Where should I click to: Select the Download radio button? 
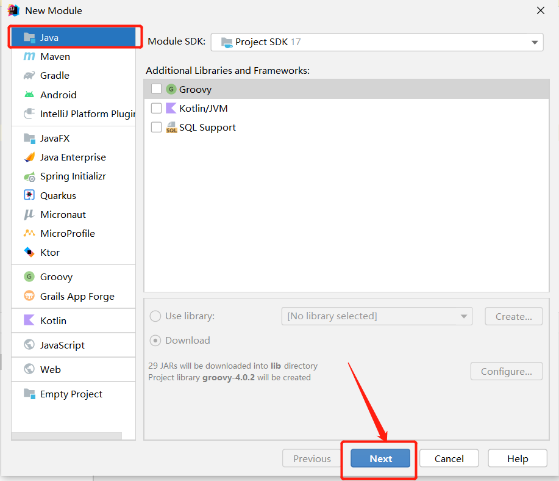(x=155, y=341)
